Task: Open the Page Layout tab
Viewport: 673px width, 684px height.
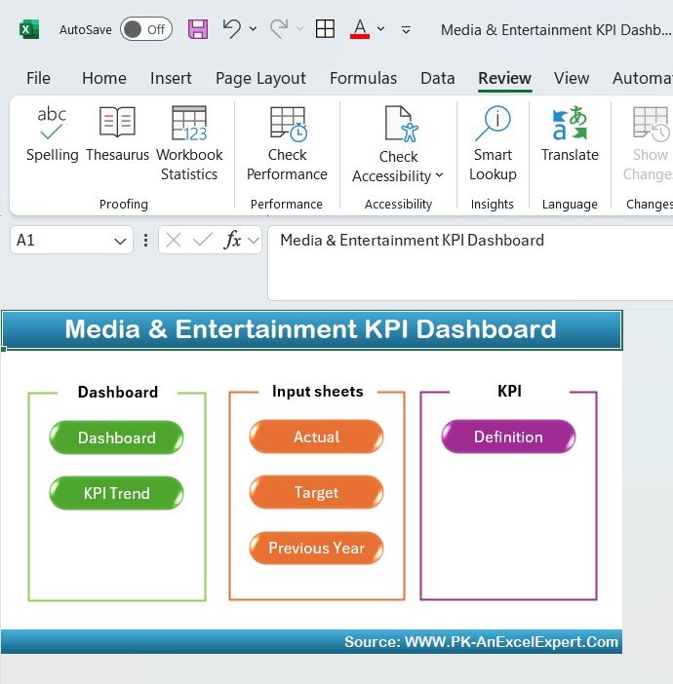Action: (x=260, y=78)
